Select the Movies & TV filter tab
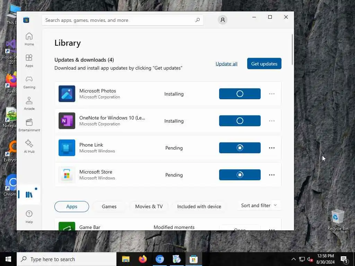The image size is (355, 266). pos(149,206)
